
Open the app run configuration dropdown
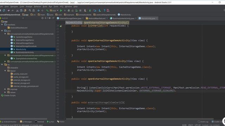pyautogui.click(x=54, y=10)
